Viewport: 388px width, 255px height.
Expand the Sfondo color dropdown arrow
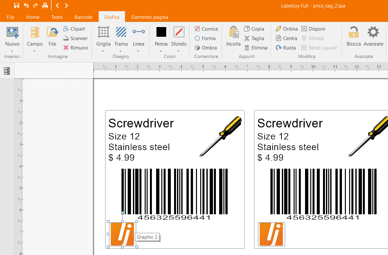(178, 51)
